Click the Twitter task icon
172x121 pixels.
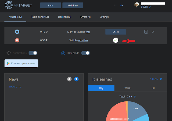click(17, 32)
